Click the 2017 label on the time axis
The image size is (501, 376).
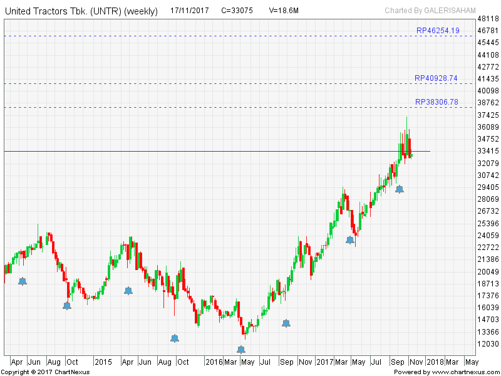324,362
